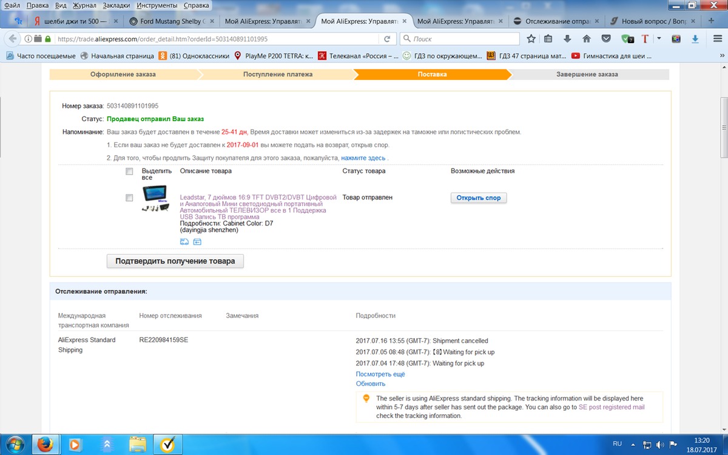Switch to 'Новый вопрос' tab

[652, 21]
